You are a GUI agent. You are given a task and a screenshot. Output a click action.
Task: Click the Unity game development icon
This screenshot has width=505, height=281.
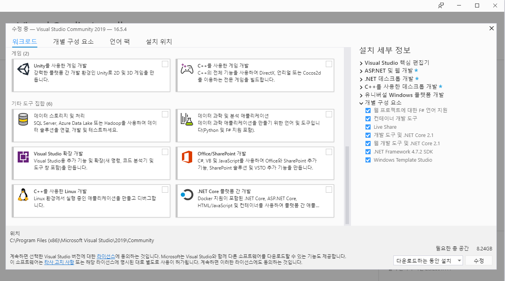[x=23, y=69]
